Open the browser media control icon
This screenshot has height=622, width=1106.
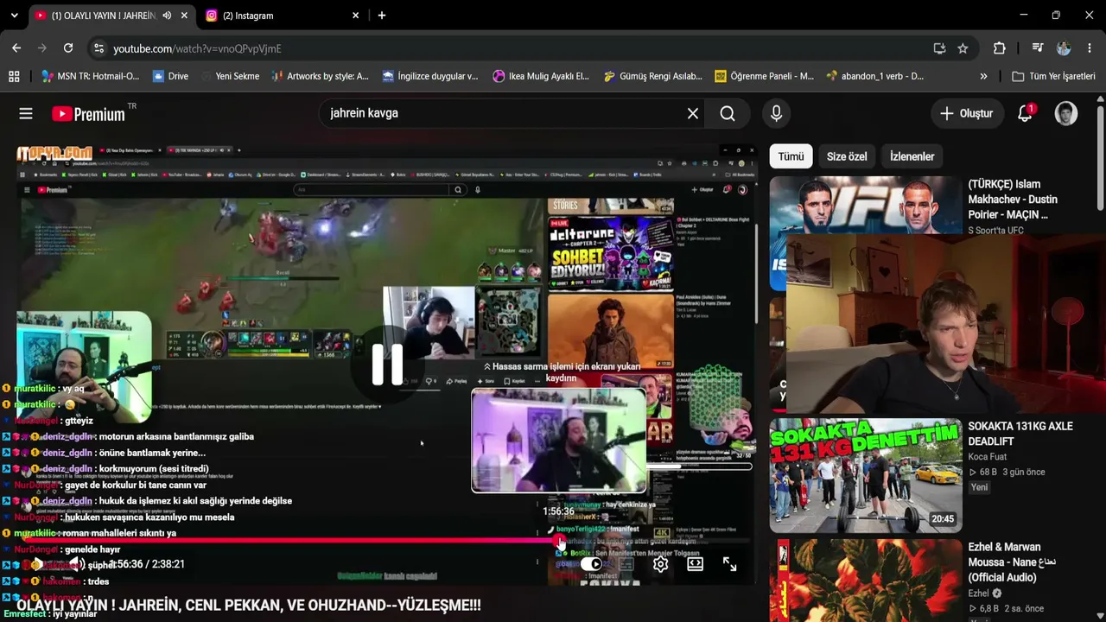click(1038, 48)
